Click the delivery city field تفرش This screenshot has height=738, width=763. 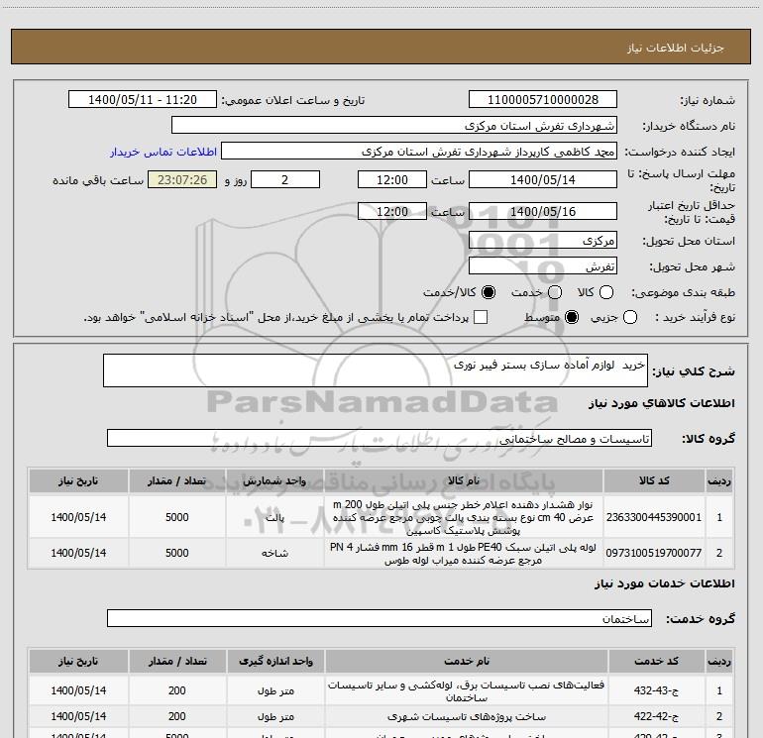pyautogui.click(x=543, y=266)
